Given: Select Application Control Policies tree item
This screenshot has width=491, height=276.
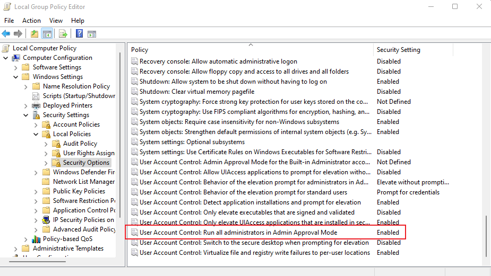Looking at the screenshot, I should [84, 210].
